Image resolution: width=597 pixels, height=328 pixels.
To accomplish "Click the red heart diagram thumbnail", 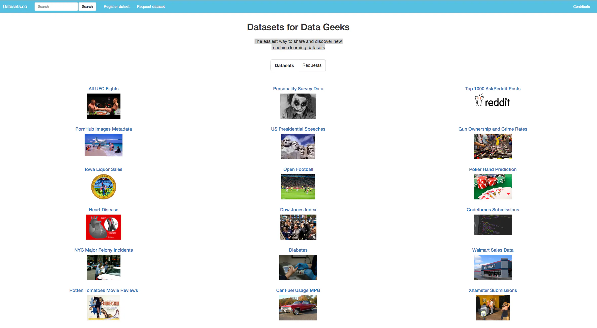I will point(104,227).
